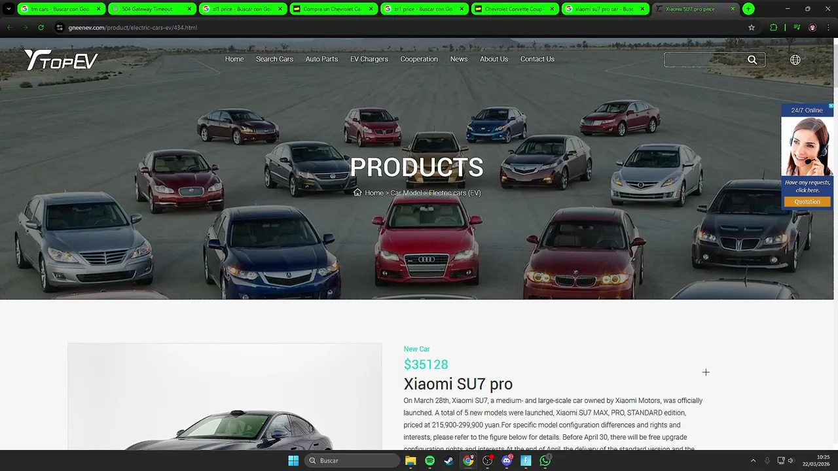Click the Xiaomi SU7 product image
The height and width of the screenshot is (471, 838).
tap(225, 396)
